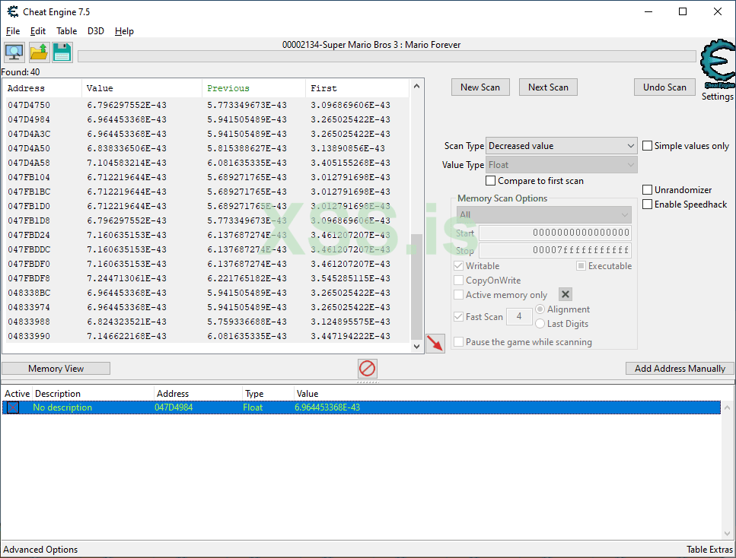Open the Help menu

point(124,31)
